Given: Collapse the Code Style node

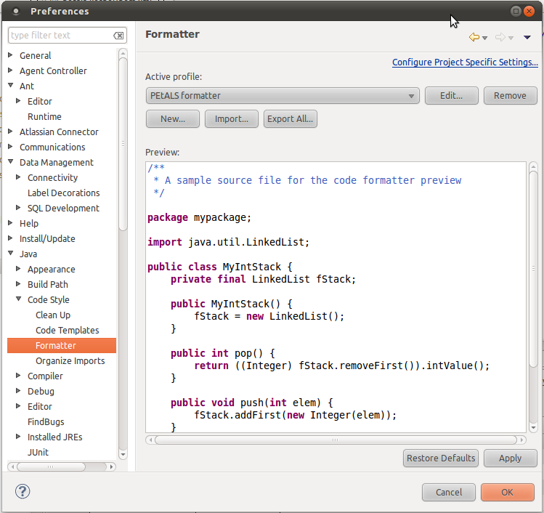Looking at the screenshot, I should (x=19, y=300).
